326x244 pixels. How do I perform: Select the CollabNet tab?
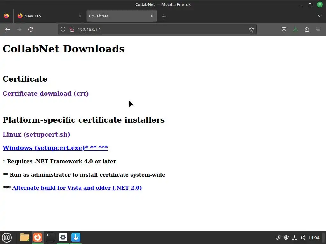tap(121, 16)
